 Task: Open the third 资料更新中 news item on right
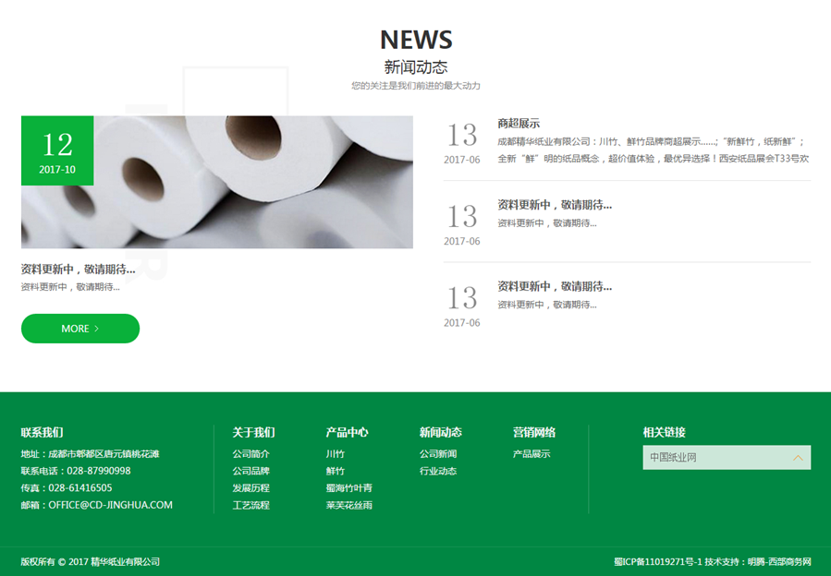(x=554, y=286)
